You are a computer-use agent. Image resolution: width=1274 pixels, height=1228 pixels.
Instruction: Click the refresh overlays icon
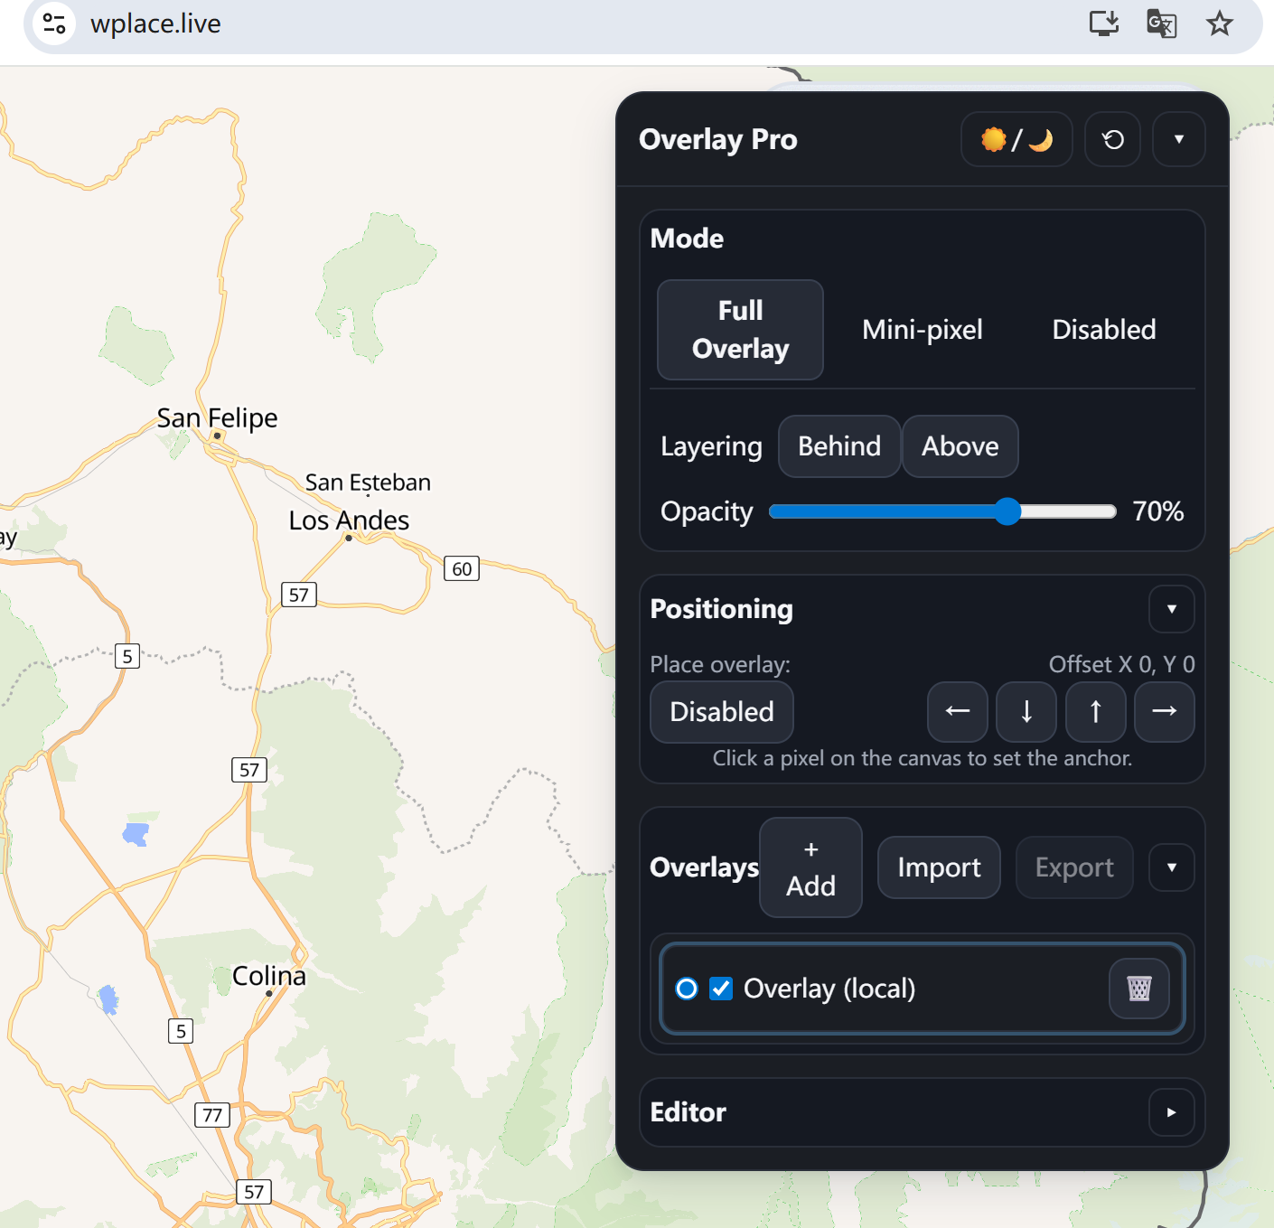point(1112,140)
